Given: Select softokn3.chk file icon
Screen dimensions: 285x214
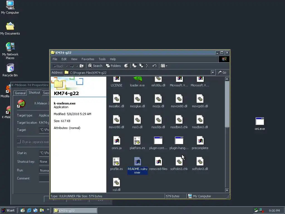Looking at the screenshot, I should [179, 162].
